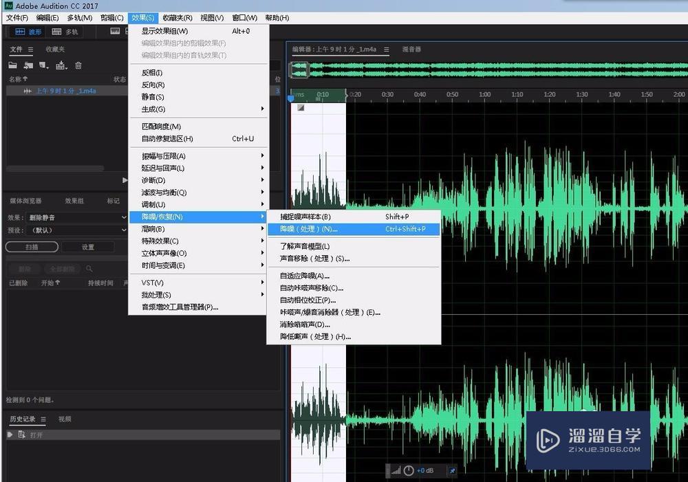This screenshot has height=482, width=688.
Task: Switch to Waveform view
Action: [28, 32]
